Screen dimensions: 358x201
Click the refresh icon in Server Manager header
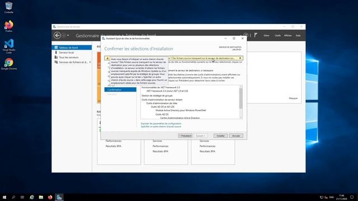click(x=246, y=35)
